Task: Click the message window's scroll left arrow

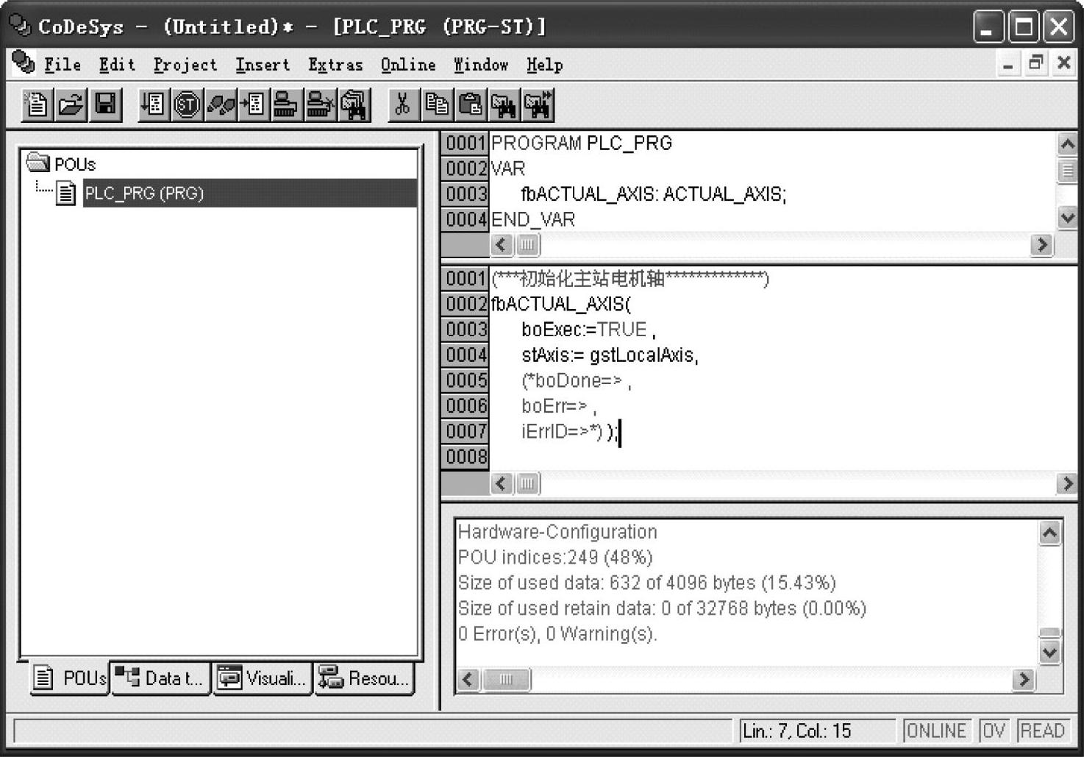Action: pos(468,679)
